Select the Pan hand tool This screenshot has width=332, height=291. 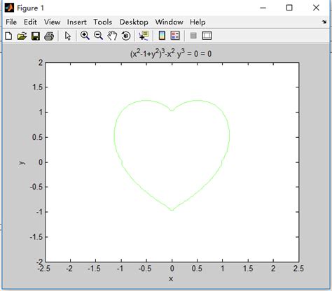[112, 36]
